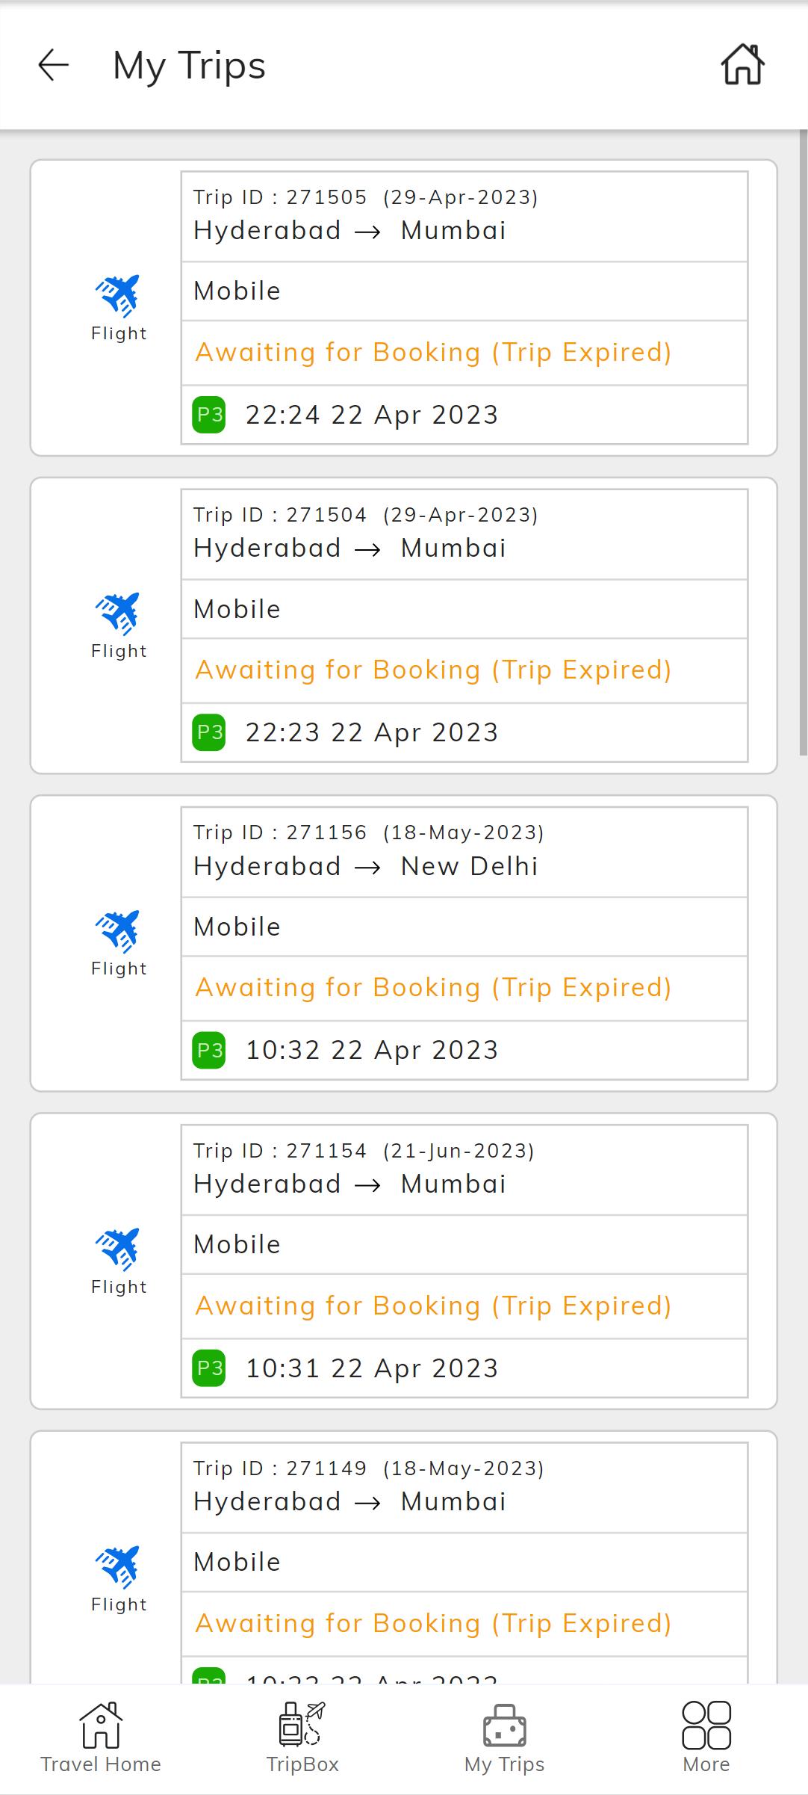Click flight icon for Trip 271505

tap(118, 296)
